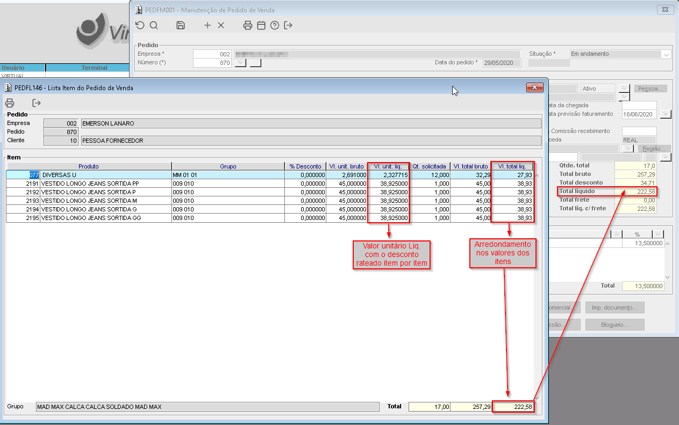Click the plus (new record) toolbar icon
679x425 pixels.
click(x=208, y=25)
